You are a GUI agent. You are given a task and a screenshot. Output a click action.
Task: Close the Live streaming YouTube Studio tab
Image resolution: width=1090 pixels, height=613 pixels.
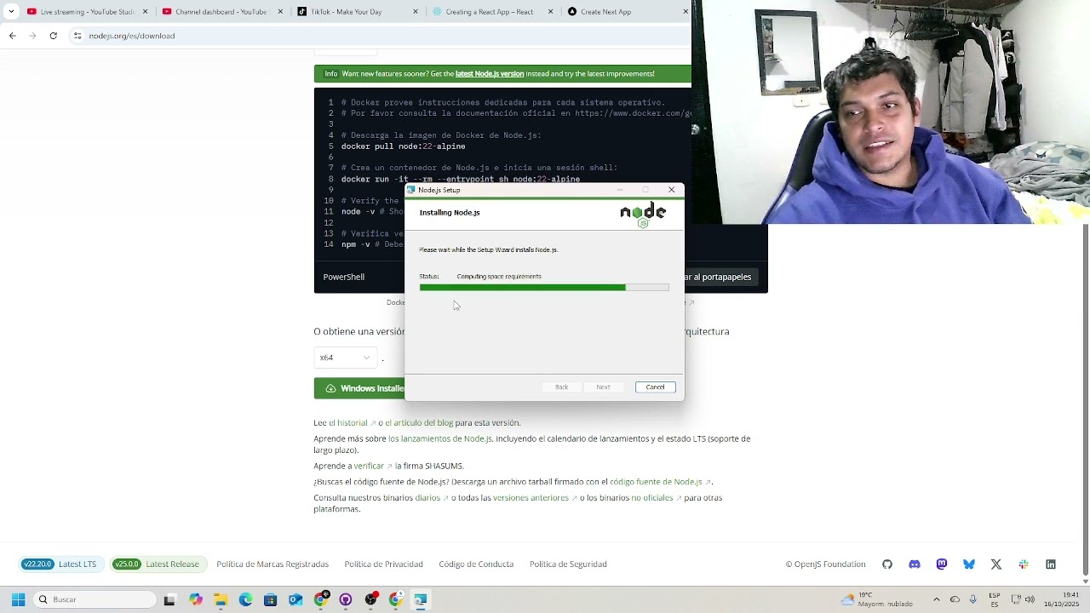[145, 12]
